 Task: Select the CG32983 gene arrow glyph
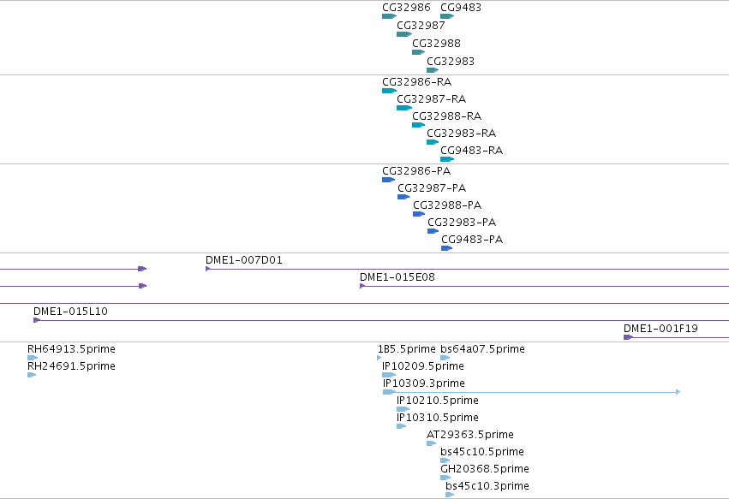pyautogui.click(x=433, y=71)
